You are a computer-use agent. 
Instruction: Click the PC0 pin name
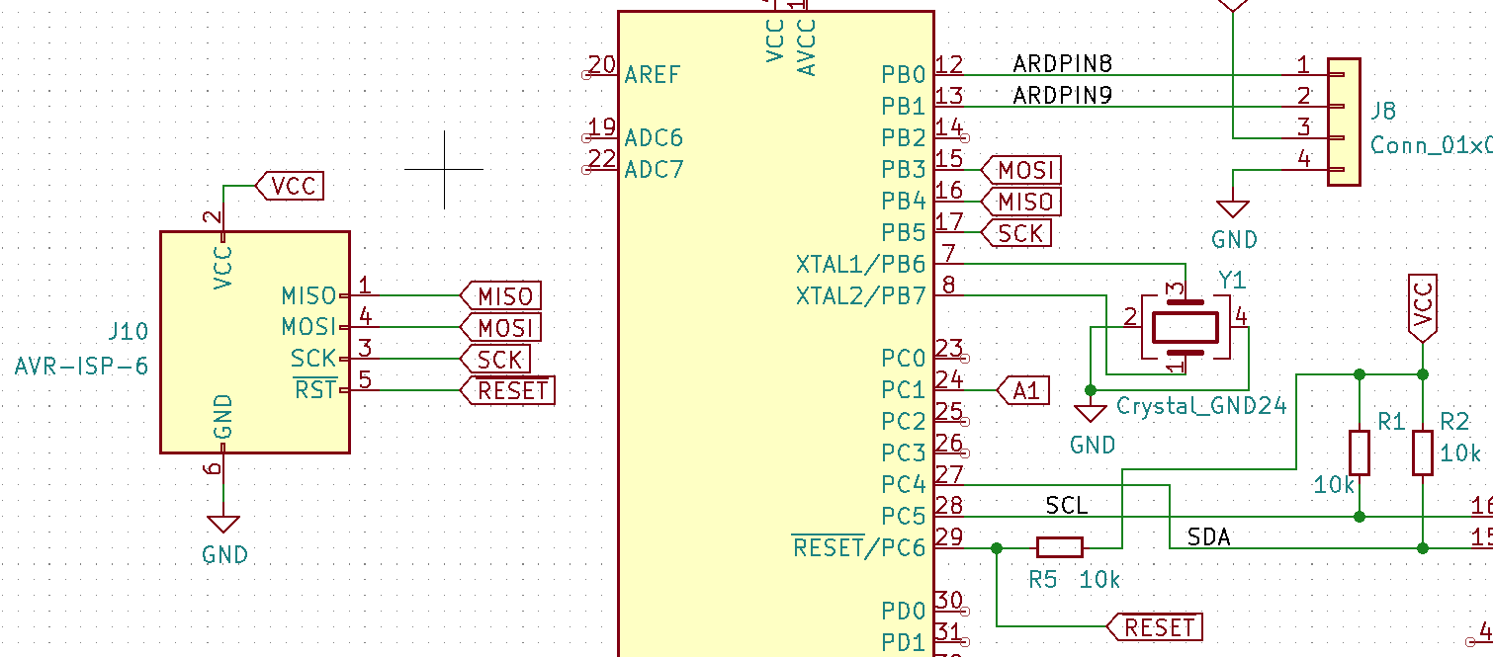click(x=904, y=359)
